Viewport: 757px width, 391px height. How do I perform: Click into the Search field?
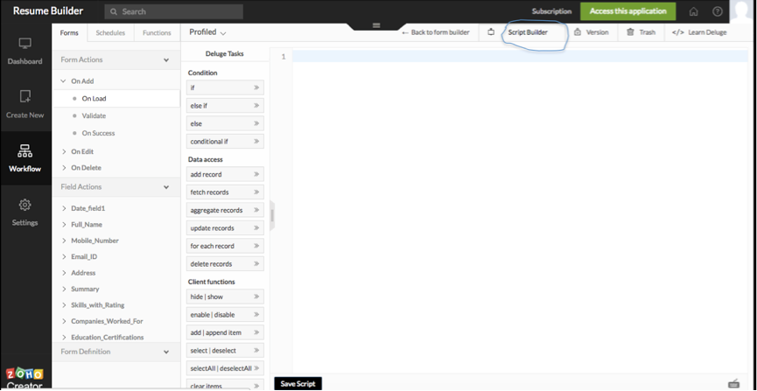click(174, 11)
